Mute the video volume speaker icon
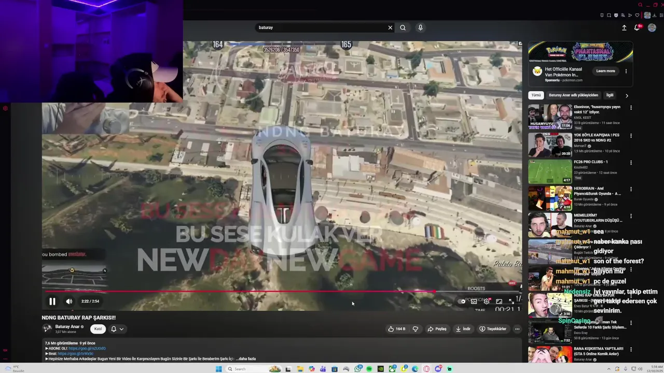 pos(69,301)
